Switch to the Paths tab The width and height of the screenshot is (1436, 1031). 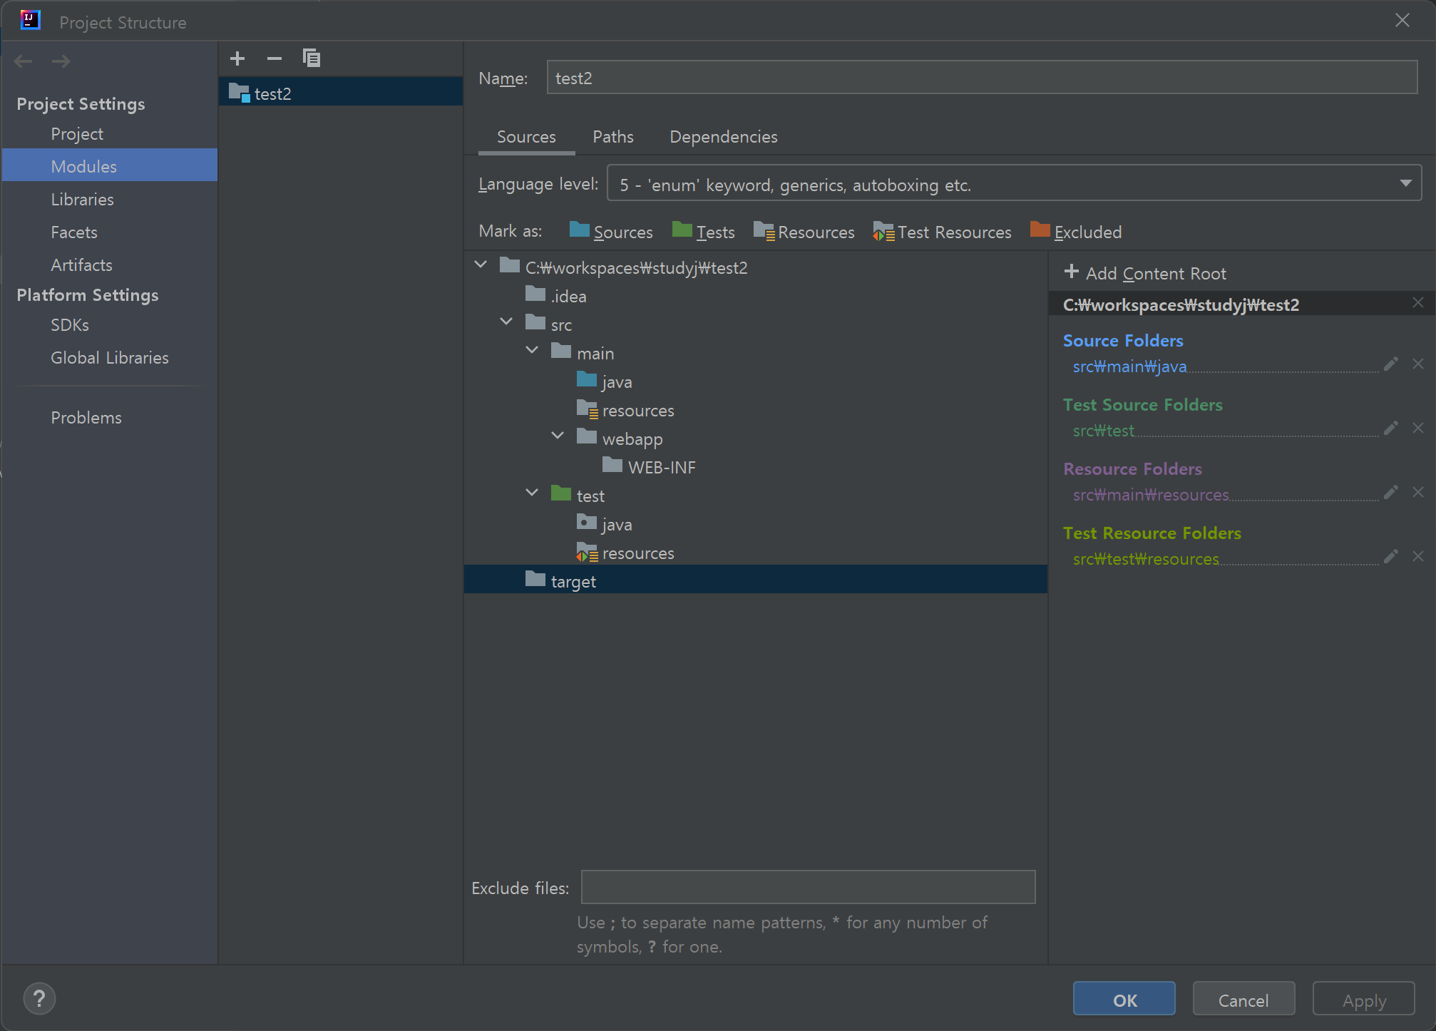tap(612, 137)
